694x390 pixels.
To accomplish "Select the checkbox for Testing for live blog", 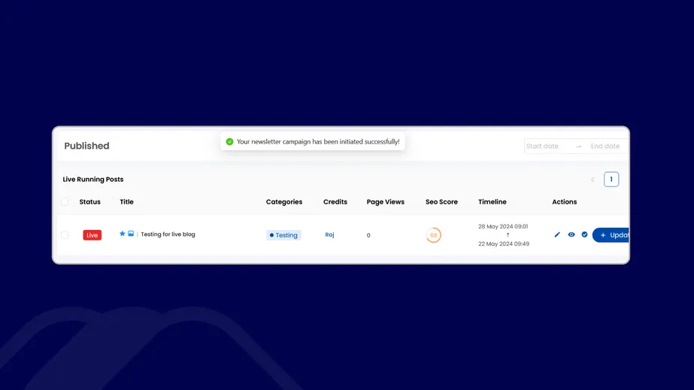I will click(x=65, y=235).
